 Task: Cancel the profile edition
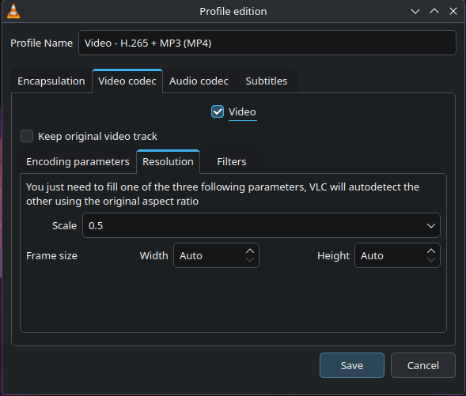[x=423, y=365]
